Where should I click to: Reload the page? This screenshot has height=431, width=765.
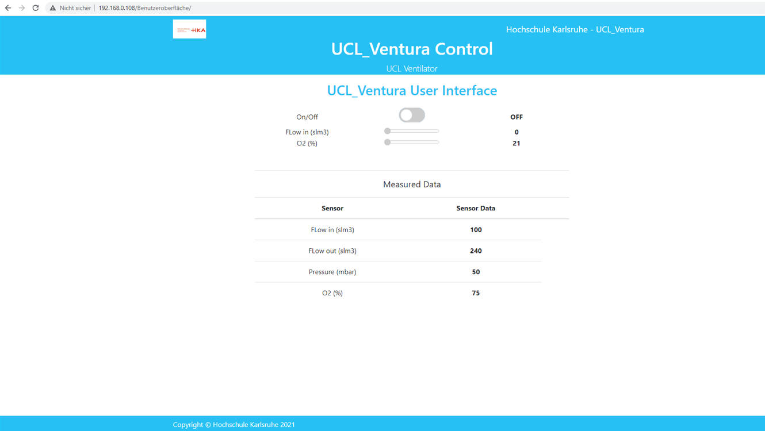click(36, 8)
